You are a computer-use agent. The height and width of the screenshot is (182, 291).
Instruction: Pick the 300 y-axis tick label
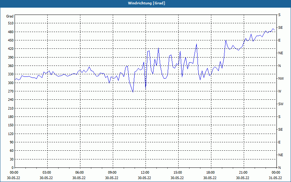(x=11, y=83)
